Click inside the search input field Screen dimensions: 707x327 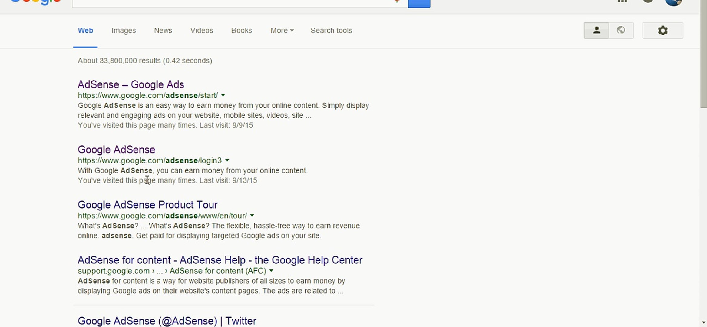[230, 2]
